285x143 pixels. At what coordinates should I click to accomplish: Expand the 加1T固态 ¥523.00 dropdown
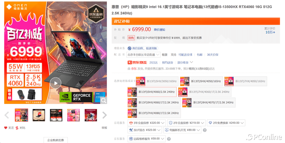tap(145, 130)
